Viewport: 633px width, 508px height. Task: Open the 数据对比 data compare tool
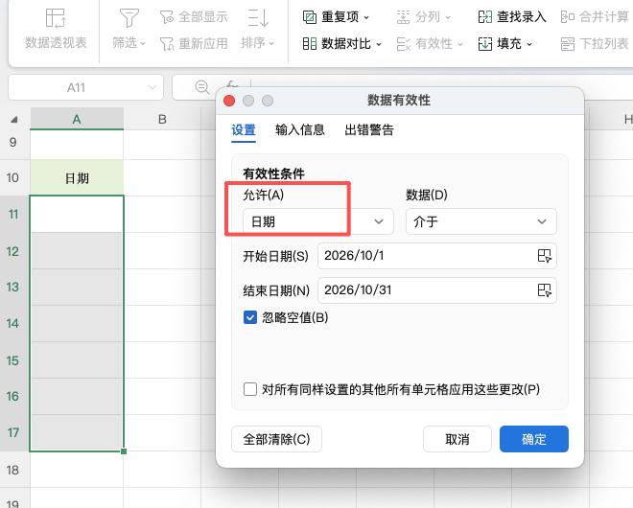(x=342, y=43)
